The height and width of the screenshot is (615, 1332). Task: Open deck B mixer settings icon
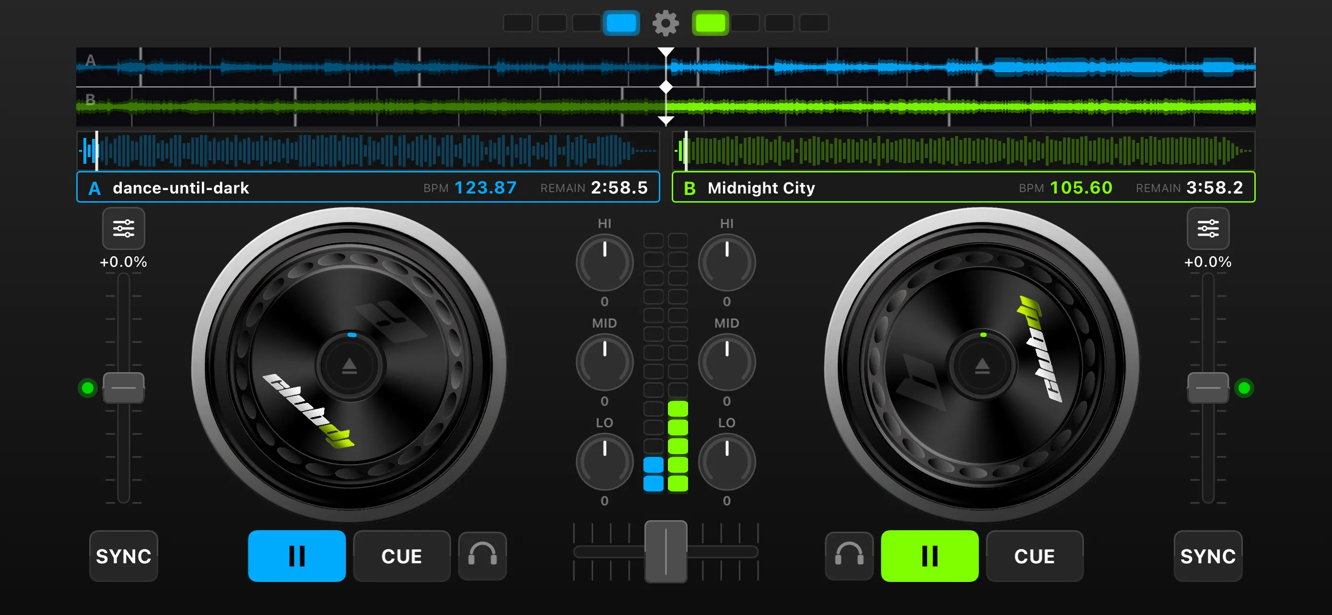1207,228
